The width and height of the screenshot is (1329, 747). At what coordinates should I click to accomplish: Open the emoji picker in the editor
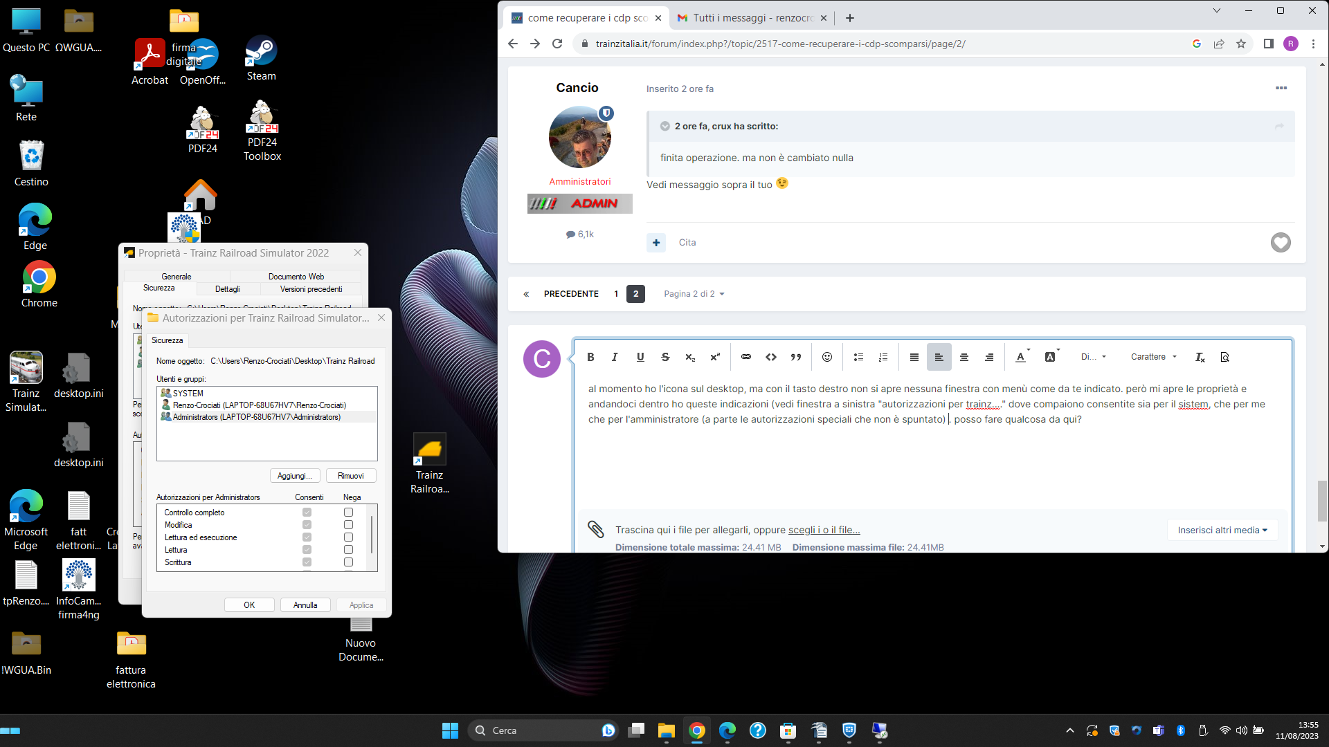click(x=827, y=357)
